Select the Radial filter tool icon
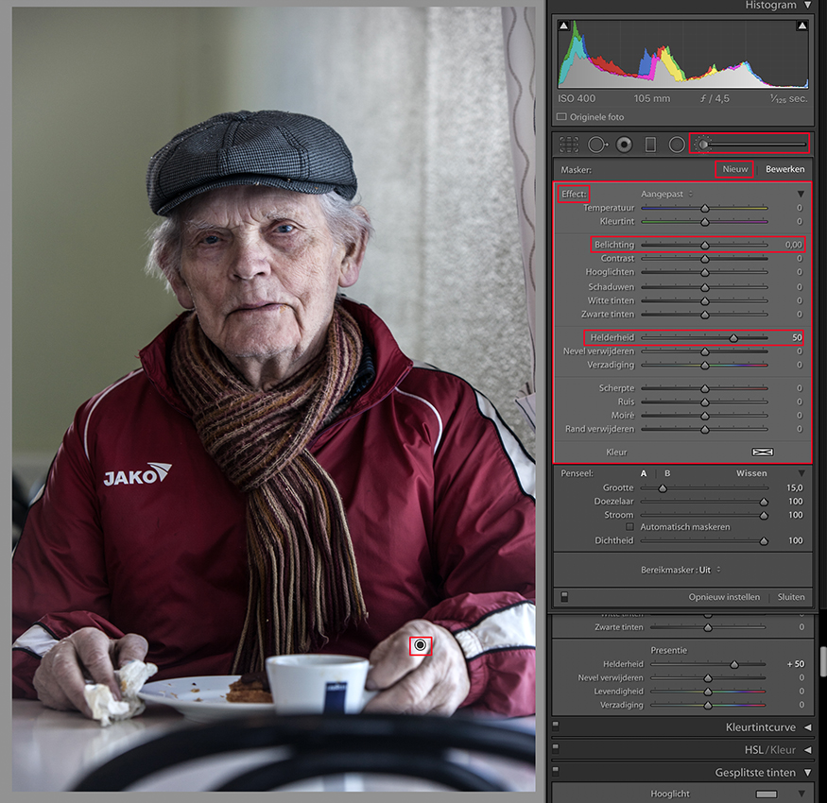 [677, 144]
